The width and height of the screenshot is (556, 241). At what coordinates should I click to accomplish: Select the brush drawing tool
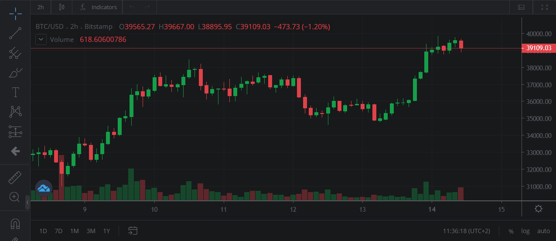pyautogui.click(x=15, y=72)
